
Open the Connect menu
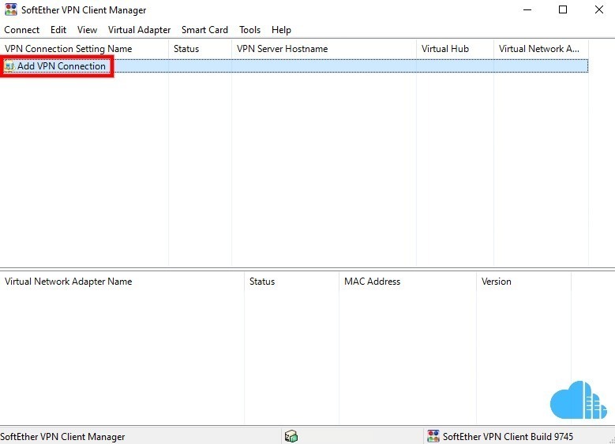coord(22,30)
